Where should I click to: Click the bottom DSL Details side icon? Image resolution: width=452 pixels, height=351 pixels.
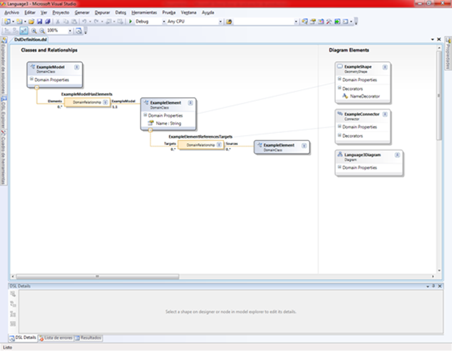tap(13, 324)
